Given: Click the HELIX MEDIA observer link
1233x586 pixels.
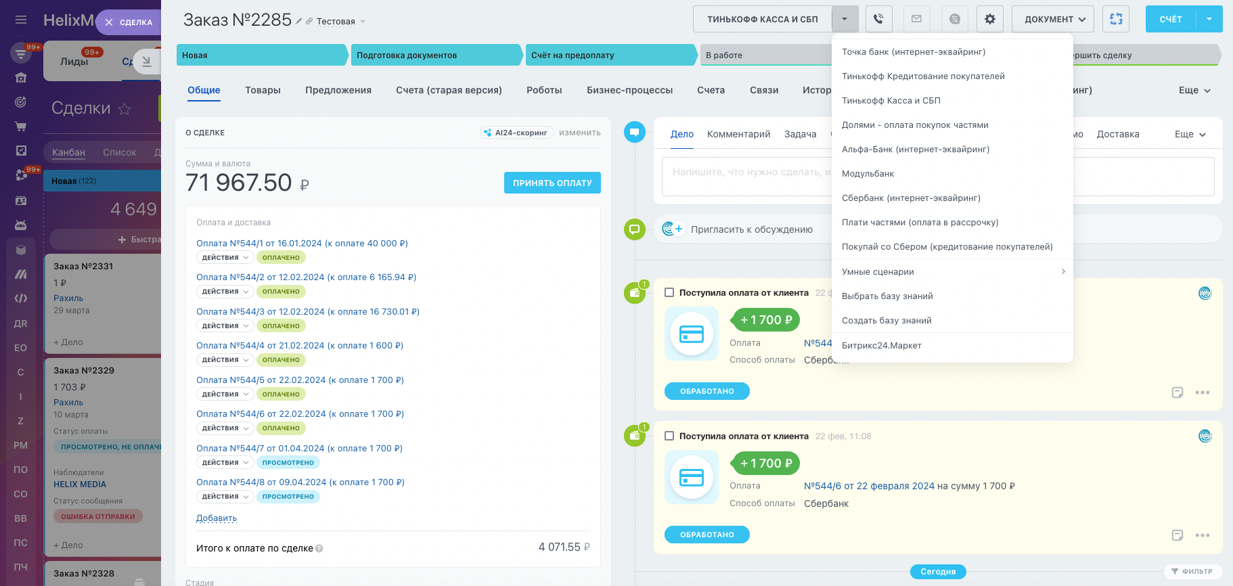Looking at the screenshot, I should click(80, 484).
